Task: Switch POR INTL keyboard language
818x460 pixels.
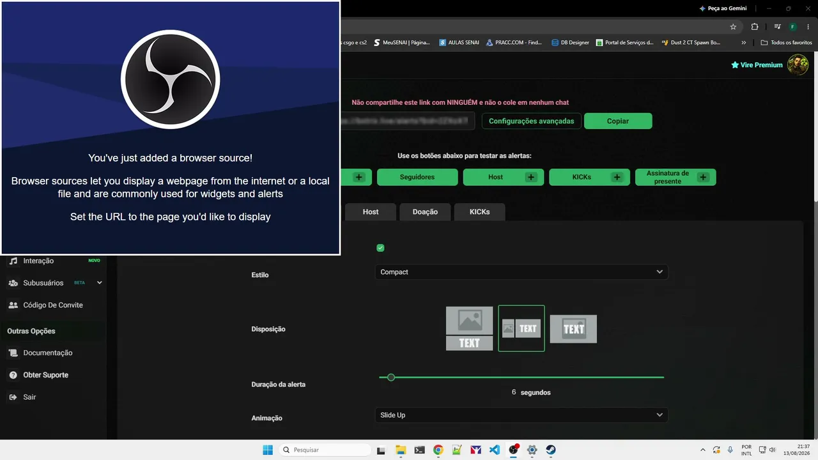Action: coord(746,450)
